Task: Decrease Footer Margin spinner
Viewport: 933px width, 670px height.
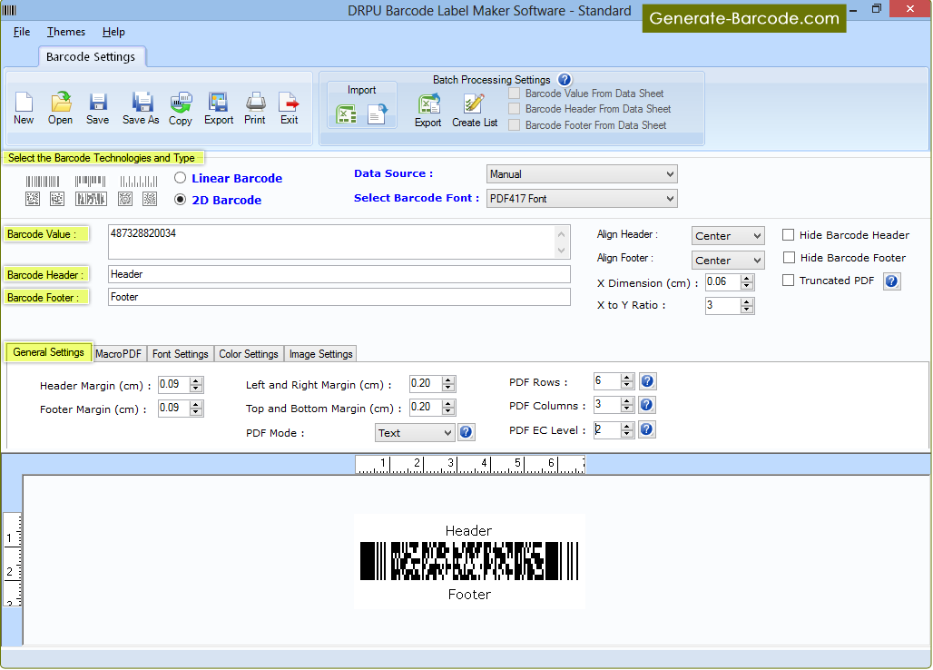Action: [196, 412]
